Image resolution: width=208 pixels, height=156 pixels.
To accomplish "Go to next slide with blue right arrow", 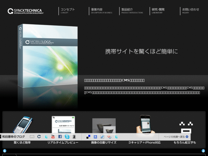I will tap(203, 151).
